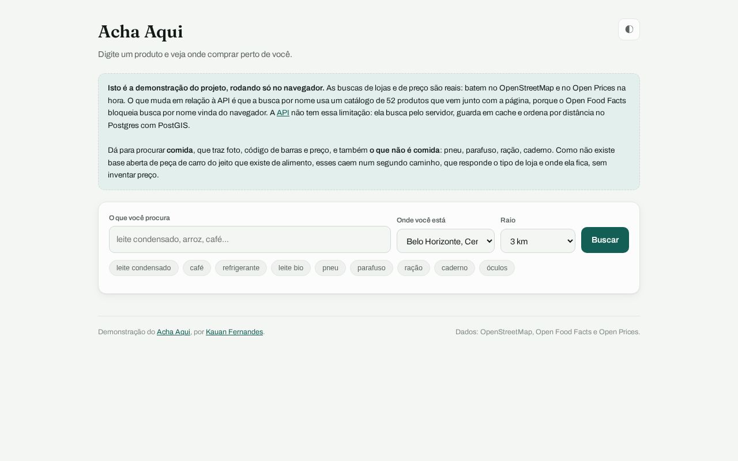This screenshot has width=738, height=461.
Task: Choose the "parafuso" suggestion chip
Action: coord(371,268)
